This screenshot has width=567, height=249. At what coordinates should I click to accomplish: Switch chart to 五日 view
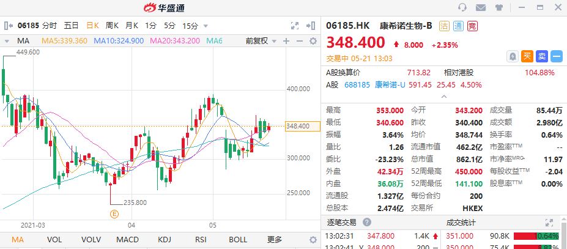pos(71,26)
